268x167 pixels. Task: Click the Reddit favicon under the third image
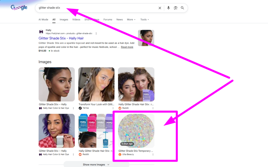119,108
